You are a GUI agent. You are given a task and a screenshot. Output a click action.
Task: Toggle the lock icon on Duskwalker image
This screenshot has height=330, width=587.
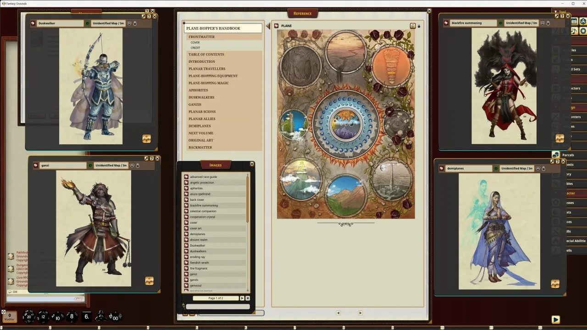tap(136, 23)
